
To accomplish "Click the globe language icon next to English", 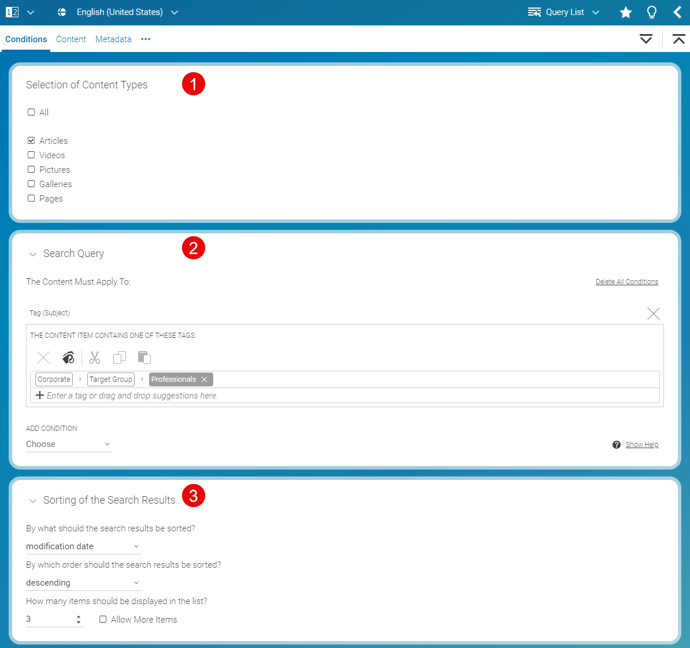I will click(x=61, y=12).
